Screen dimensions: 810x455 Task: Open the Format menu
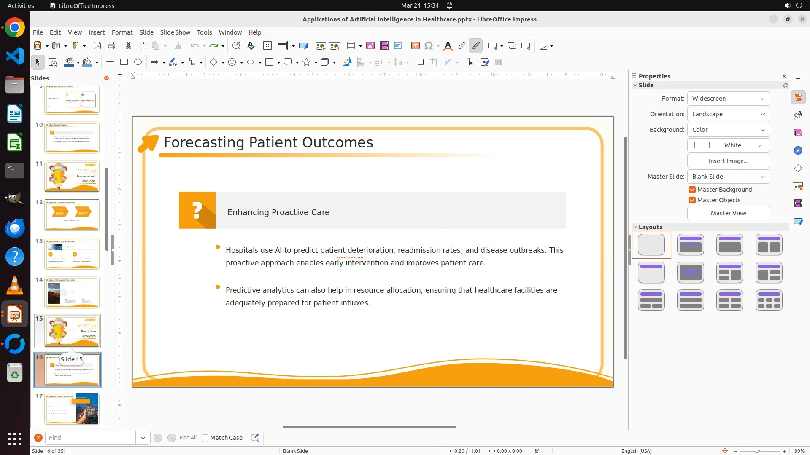(x=122, y=32)
